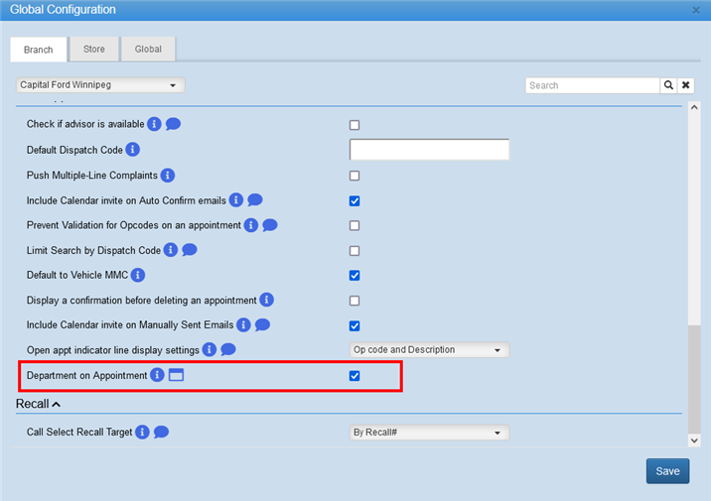This screenshot has height=501, width=711.
Task: Click the Save button
Action: tap(667, 471)
